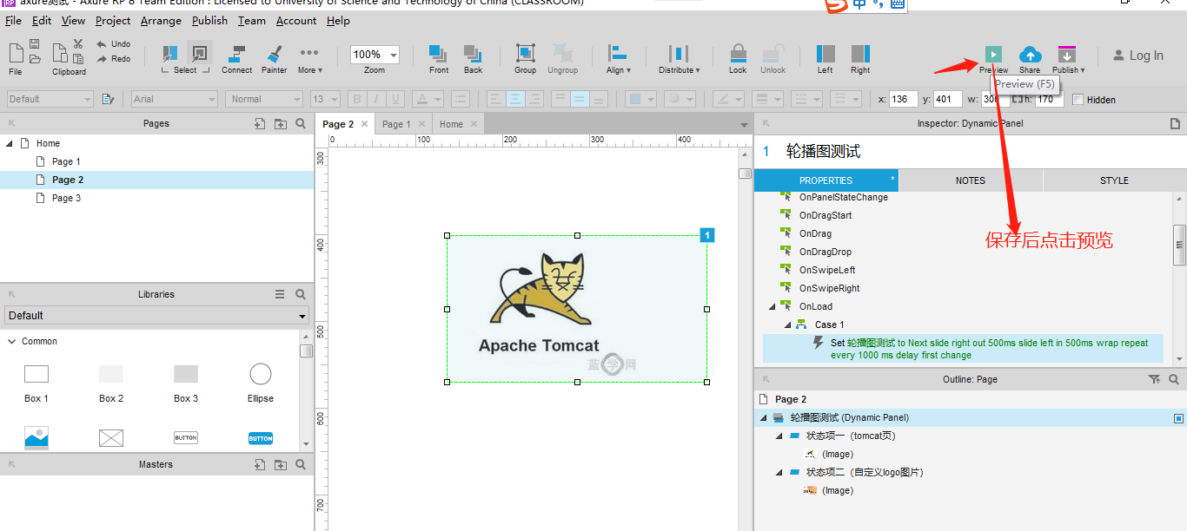Select the intersected selection mode icon

coord(170,54)
